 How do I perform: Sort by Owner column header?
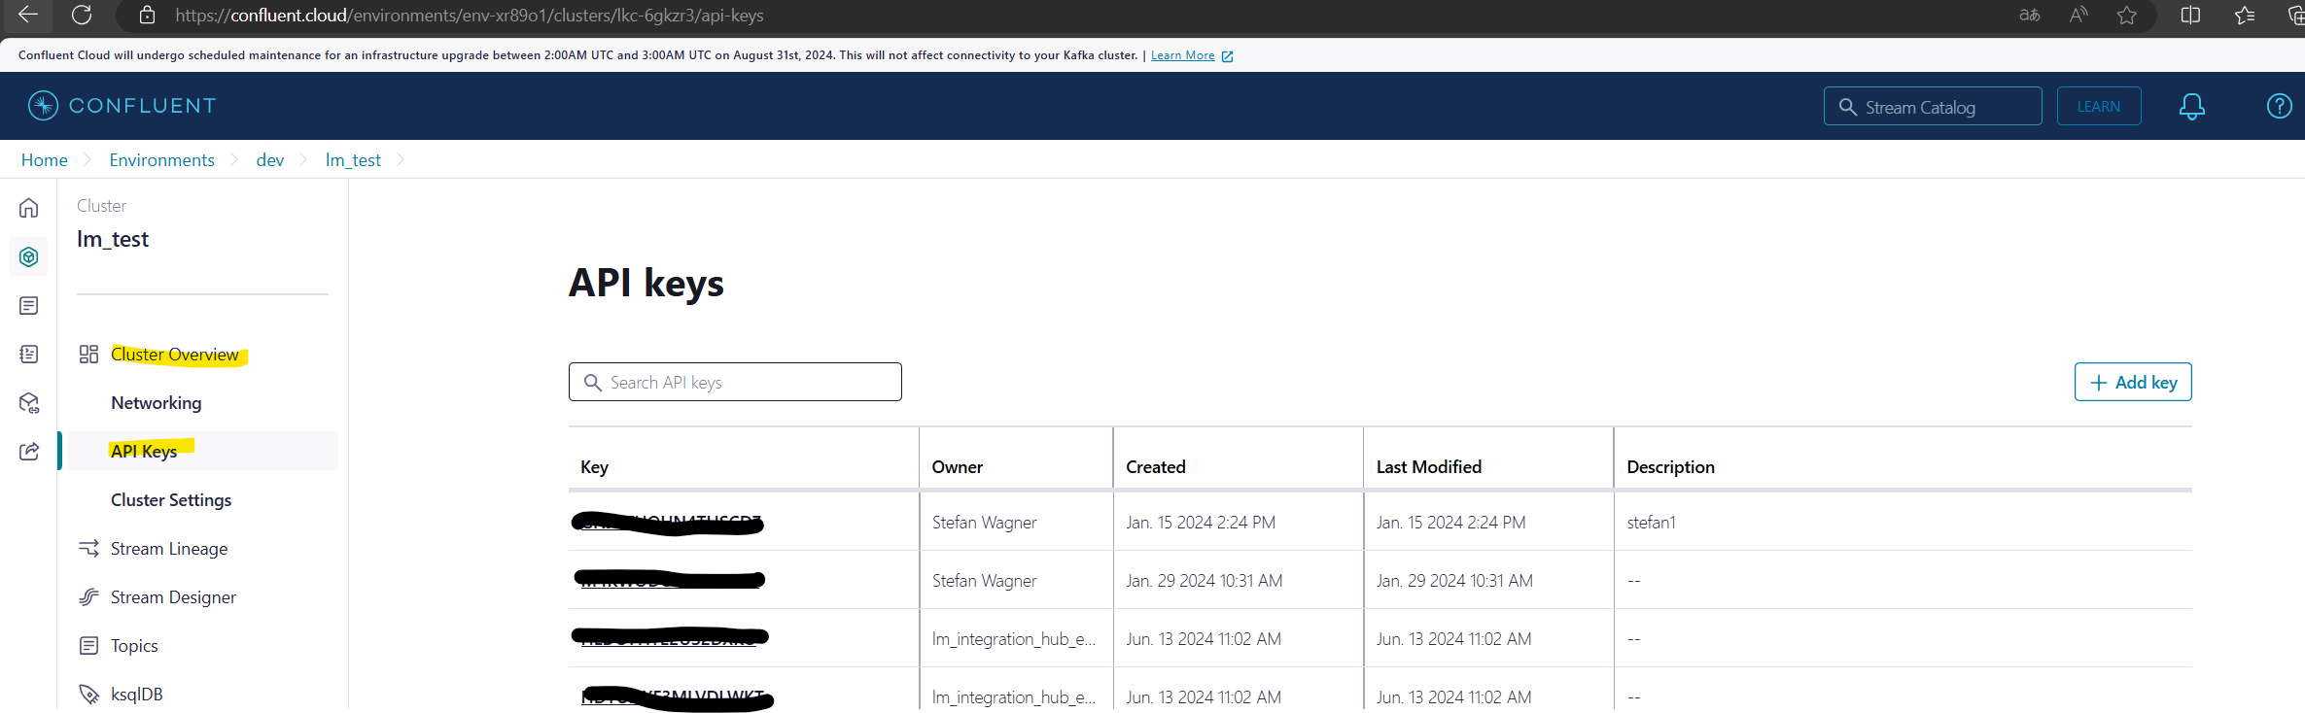click(957, 466)
